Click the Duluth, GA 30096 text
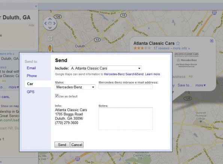 click(x=69, y=118)
